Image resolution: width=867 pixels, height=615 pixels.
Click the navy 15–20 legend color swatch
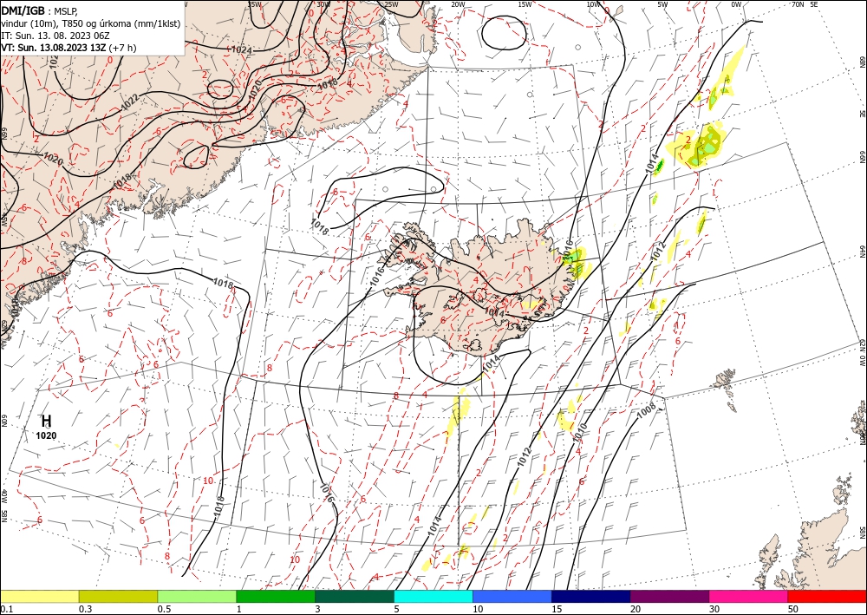tap(591, 596)
